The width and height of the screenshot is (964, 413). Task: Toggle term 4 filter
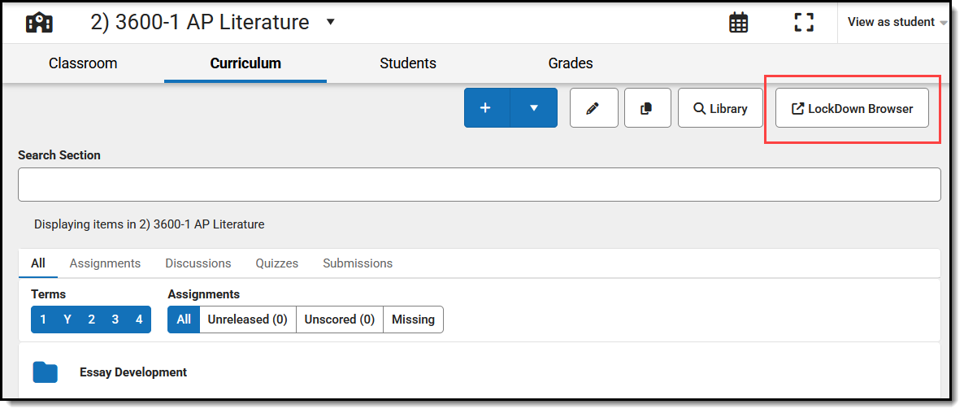click(139, 320)
